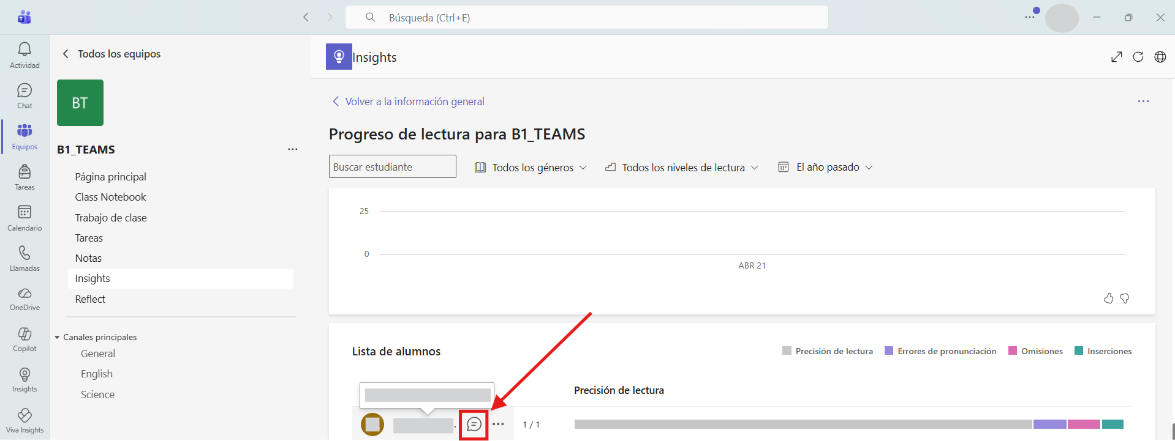Open settings and more menu at top
1175x441 pixels.
point(1030,17)
